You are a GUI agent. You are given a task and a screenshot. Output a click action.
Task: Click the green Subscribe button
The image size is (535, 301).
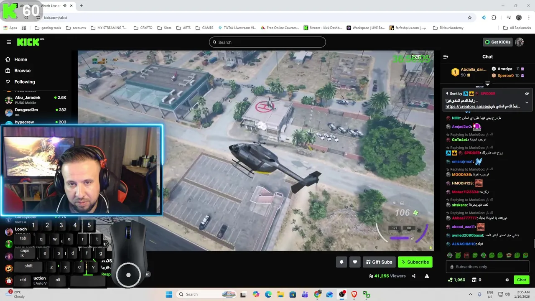click(415, 262)
